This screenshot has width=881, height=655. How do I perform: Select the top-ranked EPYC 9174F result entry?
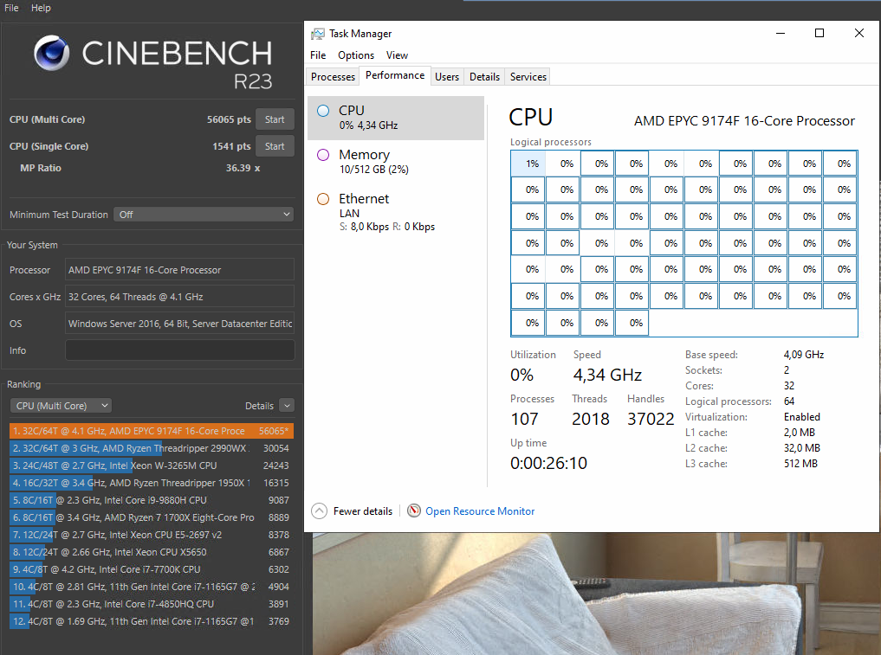point(152,430)
